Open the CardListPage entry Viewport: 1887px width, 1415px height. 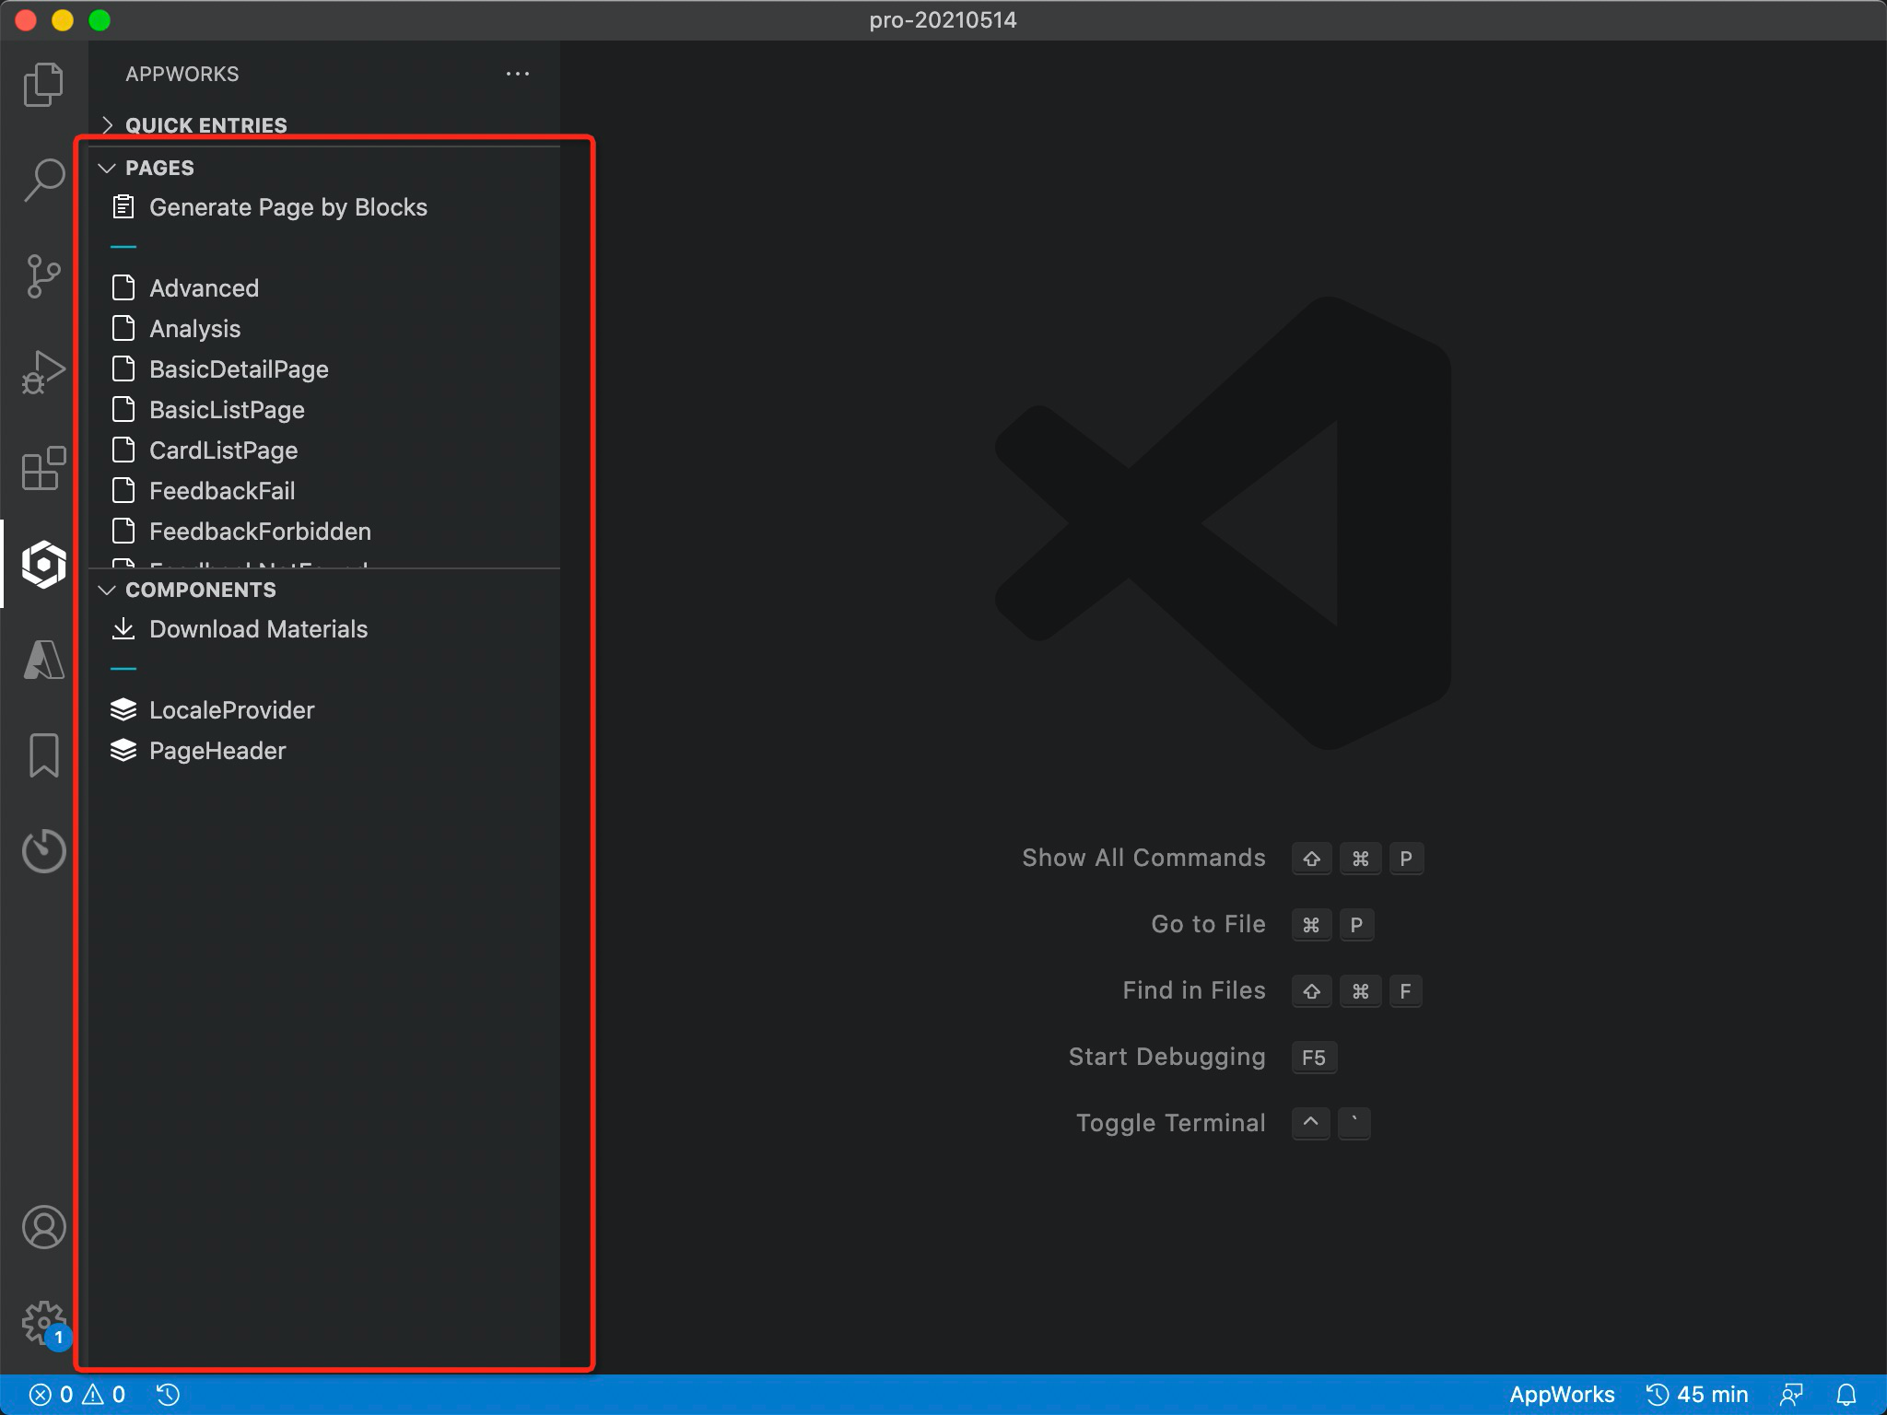[x=324, y=450]
